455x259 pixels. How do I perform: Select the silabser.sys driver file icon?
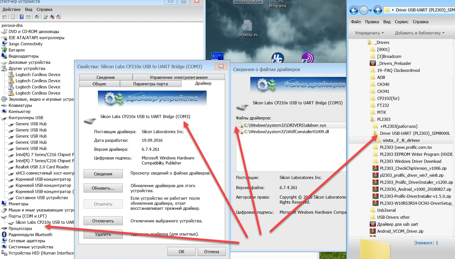[241, 126]
